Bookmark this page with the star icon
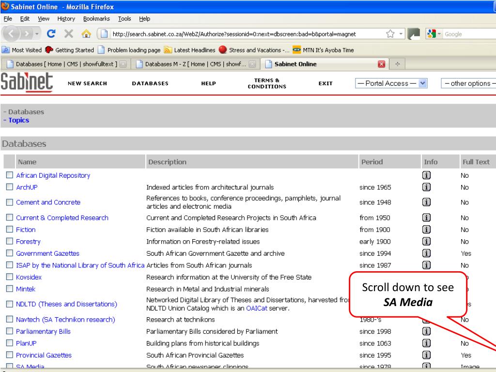Viewport: 496px width, 372px height. (390, 34)
